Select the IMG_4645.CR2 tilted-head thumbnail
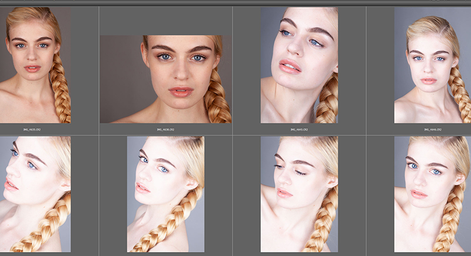This screenshot has width=471, height=256. coord(299,65)
